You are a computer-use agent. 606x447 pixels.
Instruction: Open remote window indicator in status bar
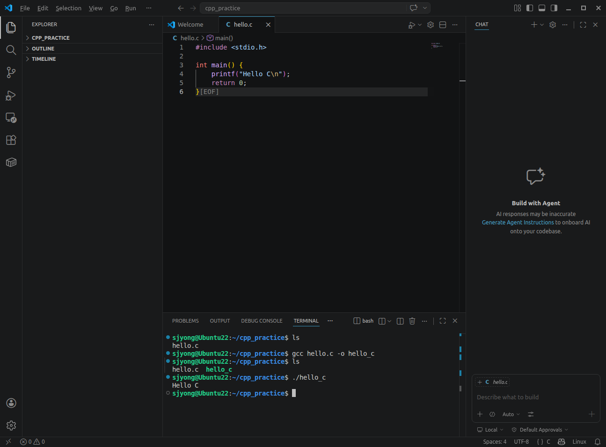(x=8, y=442)
